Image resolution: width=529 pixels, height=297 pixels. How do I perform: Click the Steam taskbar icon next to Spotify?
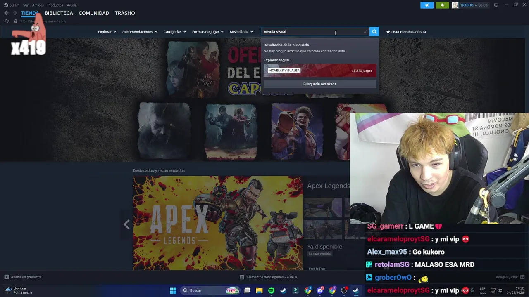point(283,290)
